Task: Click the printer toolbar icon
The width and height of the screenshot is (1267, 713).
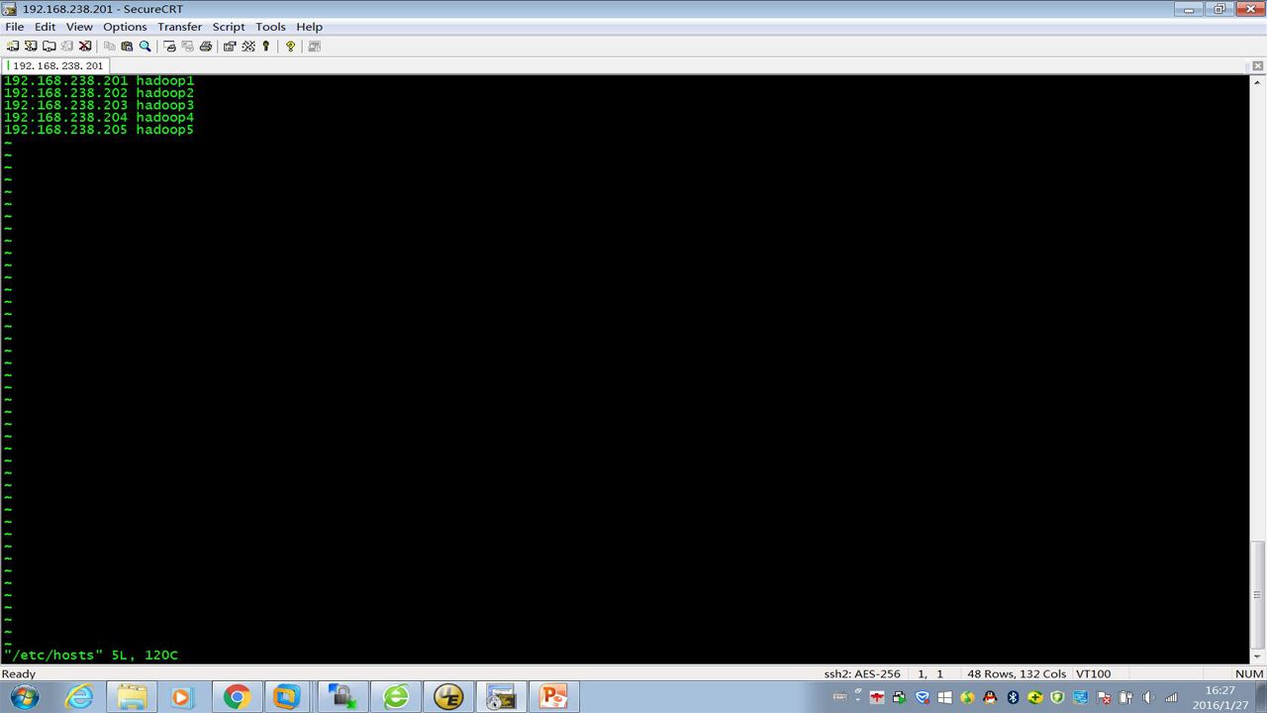Action: [206, 46]
